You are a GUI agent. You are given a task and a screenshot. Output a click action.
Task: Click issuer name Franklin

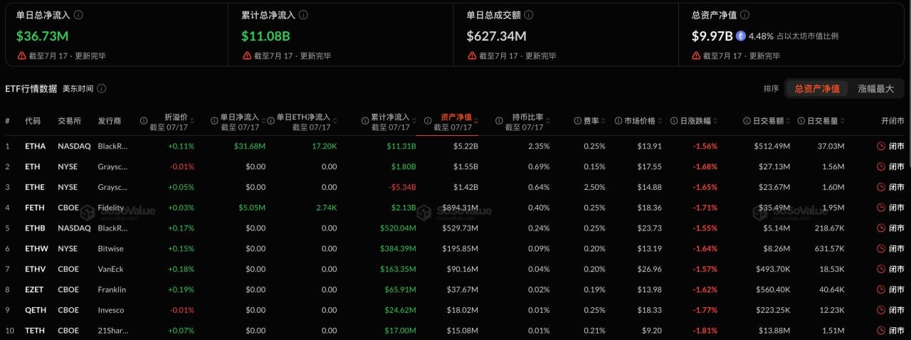coord(112,289)
